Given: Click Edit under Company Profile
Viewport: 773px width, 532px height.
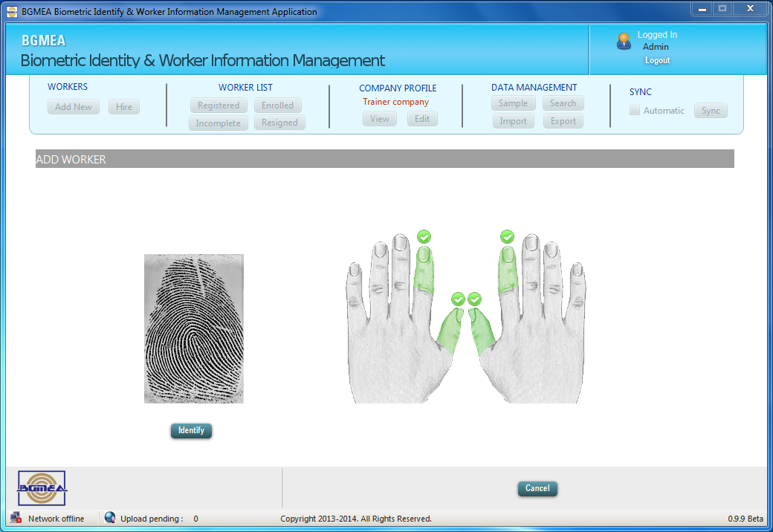Looking at the screenshot, I should 422,119.
